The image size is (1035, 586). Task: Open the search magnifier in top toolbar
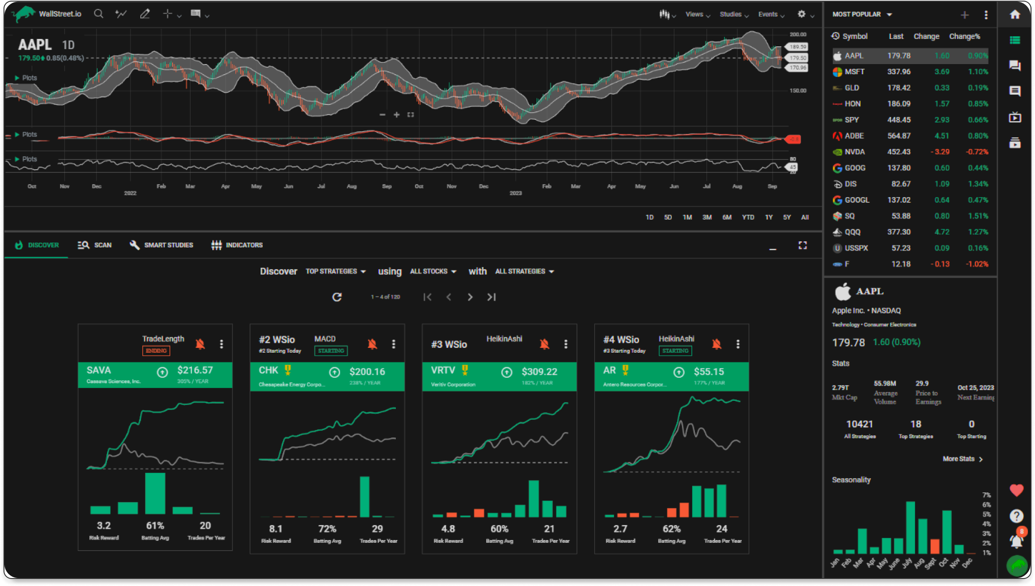(99, 14)
